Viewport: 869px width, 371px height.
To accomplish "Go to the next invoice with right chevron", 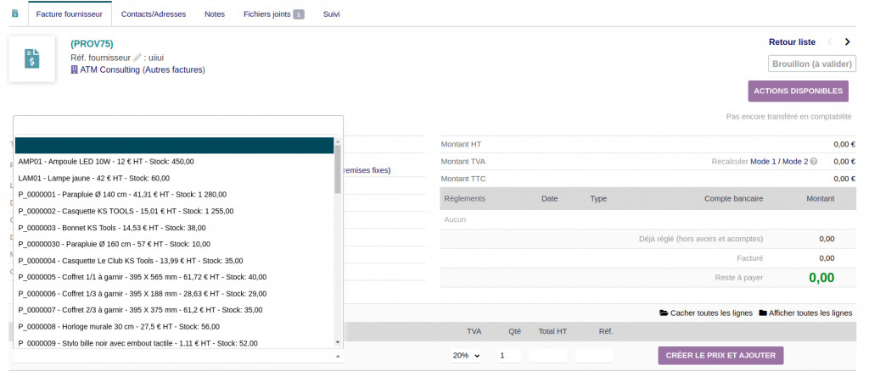I will coord(847,42).
